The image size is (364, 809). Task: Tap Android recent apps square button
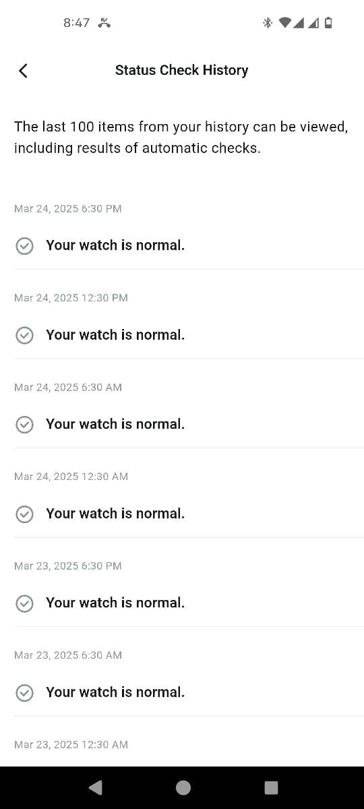pyautogui.click(x=271, y=787)
